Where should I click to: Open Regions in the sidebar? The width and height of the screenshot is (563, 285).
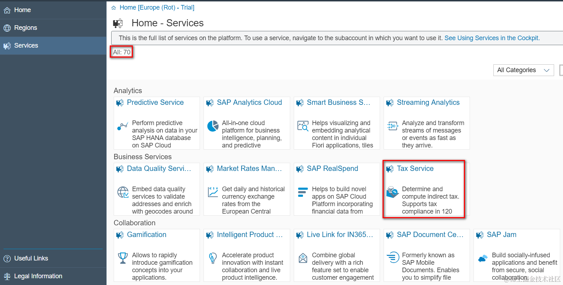click(53, 28)
